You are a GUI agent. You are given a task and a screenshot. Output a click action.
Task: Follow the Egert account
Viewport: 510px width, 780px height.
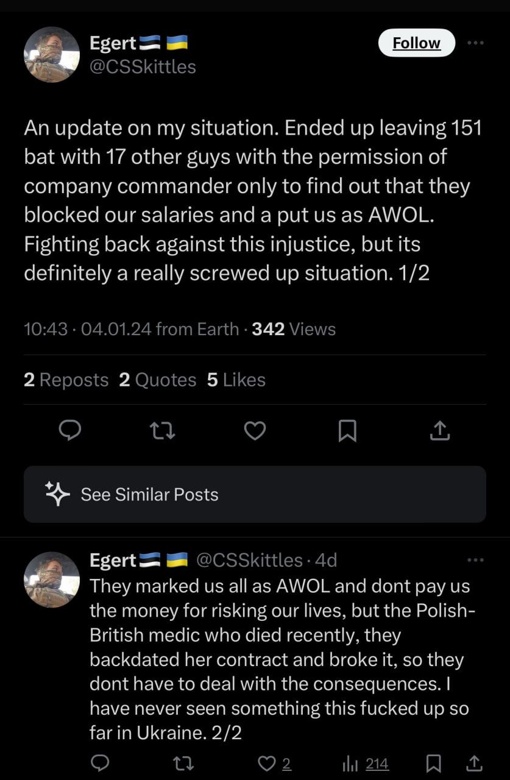[416, 43]
